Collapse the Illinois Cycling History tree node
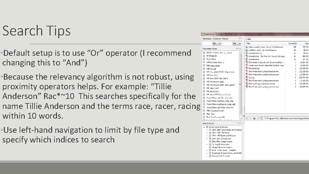Viewport: 309px width, 174px height. (x=204, y=127)
